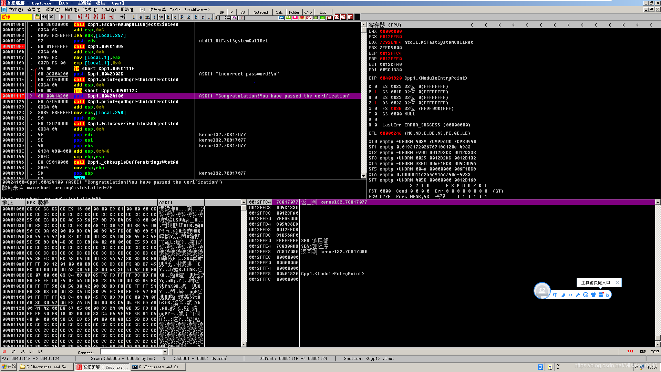Click the Calc quick button
Viewport: 661px width, 372px height.
[279, 12]
